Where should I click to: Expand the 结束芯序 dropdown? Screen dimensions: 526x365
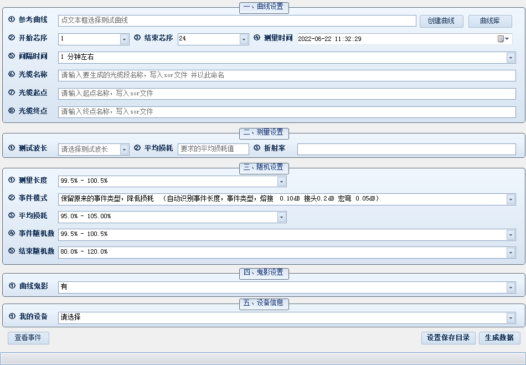point(244,39)
